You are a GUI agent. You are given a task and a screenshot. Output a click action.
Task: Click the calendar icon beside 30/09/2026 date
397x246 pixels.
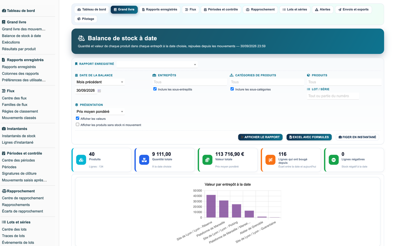(99, 91)
